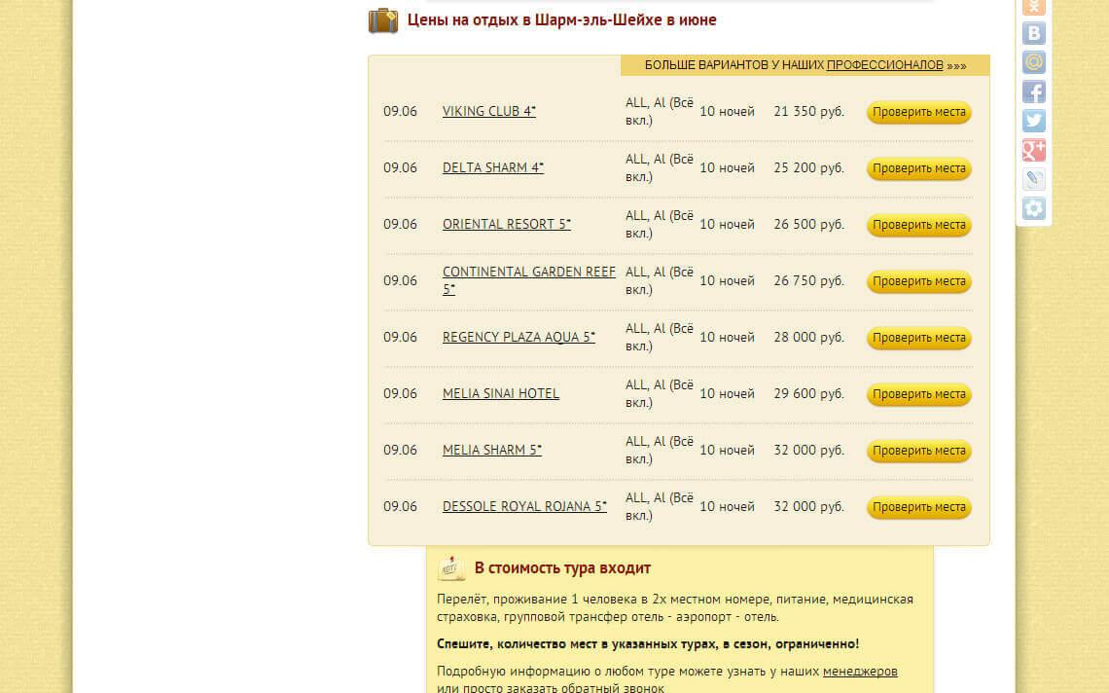Click the ПРОФЕССИОНАЛОВ link in the header
This screenshot has height=693, width=1109.
click(884, 65)
